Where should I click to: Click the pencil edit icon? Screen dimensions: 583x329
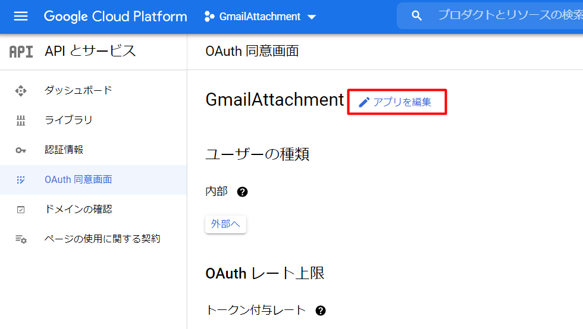[364, 102]
